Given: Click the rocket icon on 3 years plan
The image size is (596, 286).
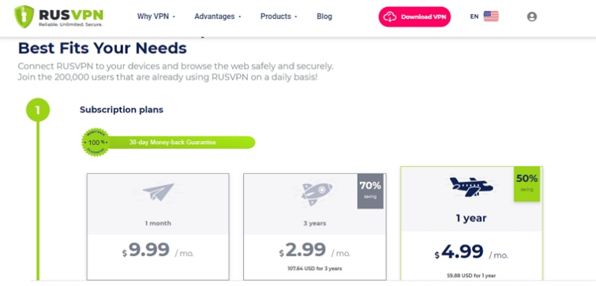Looking at the screenshot, I should pyautogui.click(x=317, y=193).
